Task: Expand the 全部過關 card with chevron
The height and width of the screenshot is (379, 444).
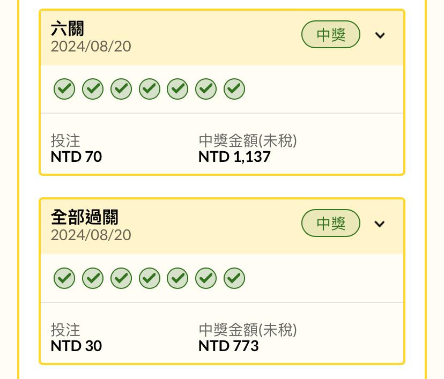Action: click(x=380, y=224)
